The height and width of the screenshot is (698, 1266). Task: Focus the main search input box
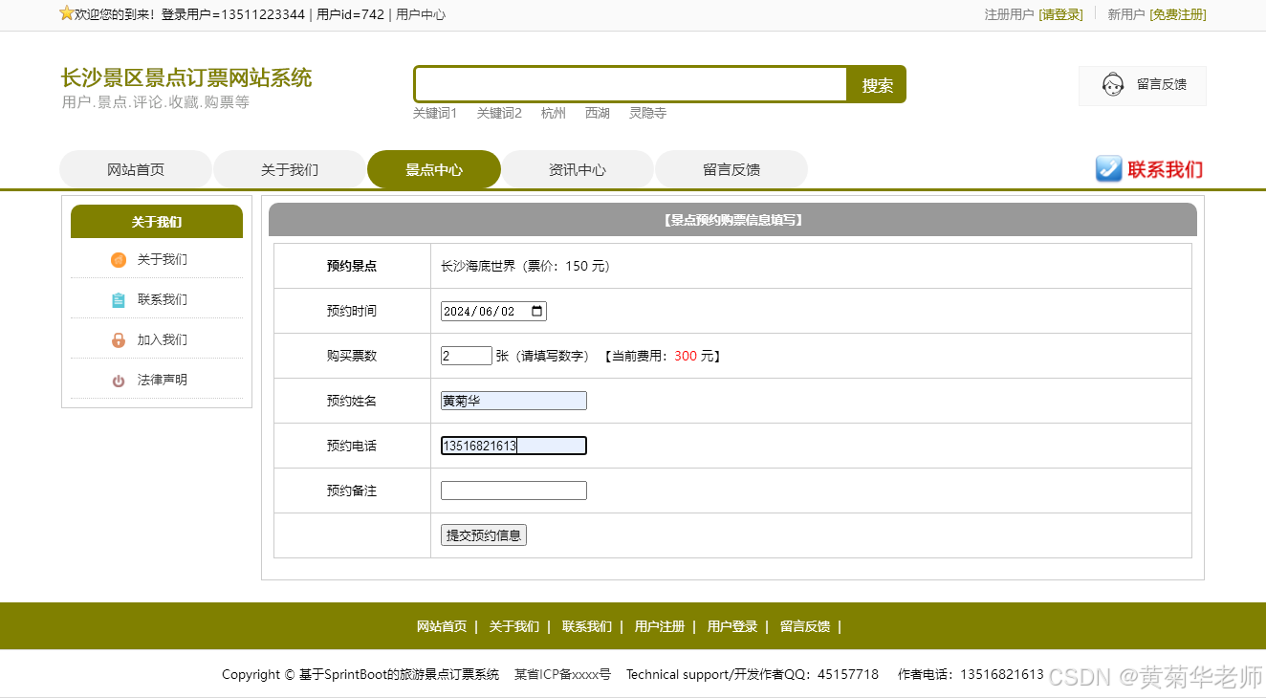[631, 84]
